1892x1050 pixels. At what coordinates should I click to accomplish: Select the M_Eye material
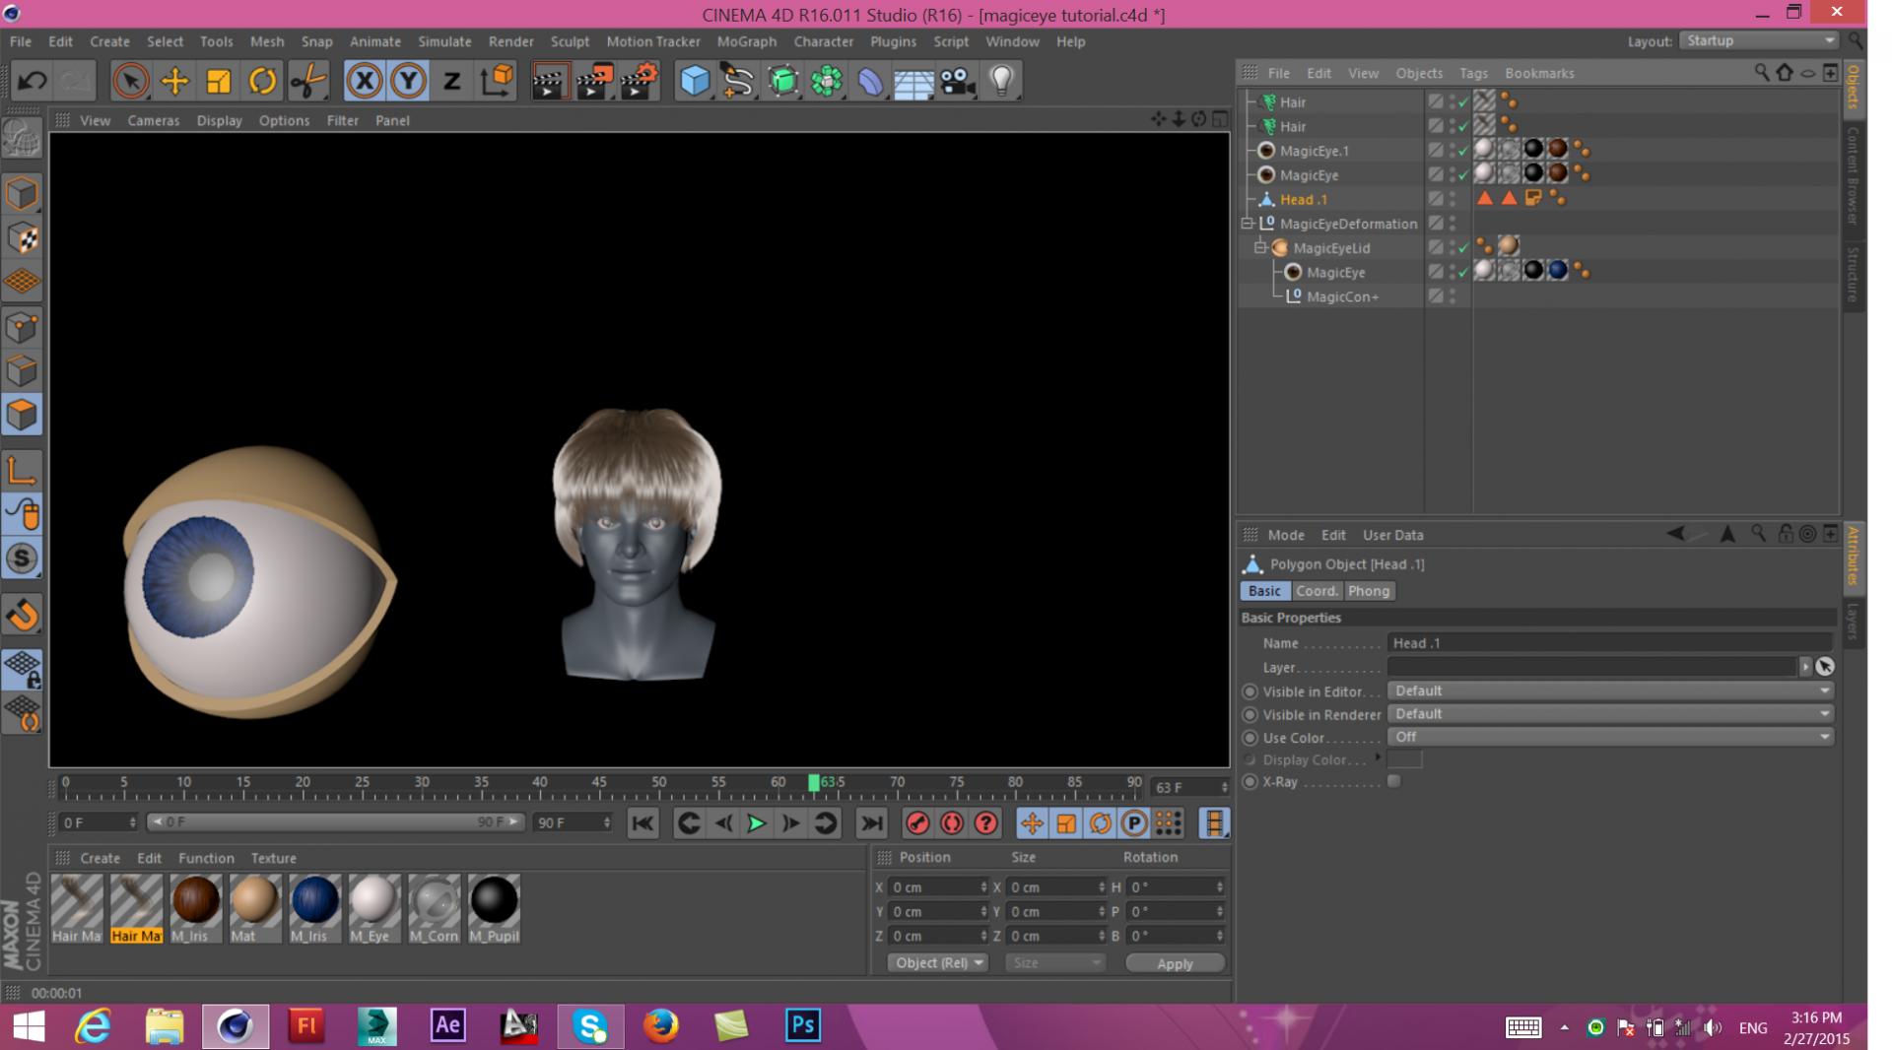point(373,908)
